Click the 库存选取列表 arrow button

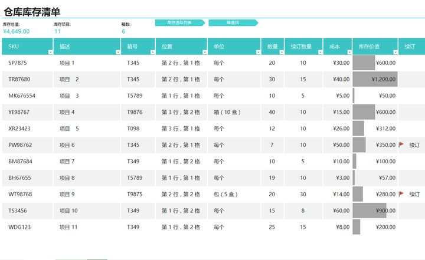(x=180, y=23)
